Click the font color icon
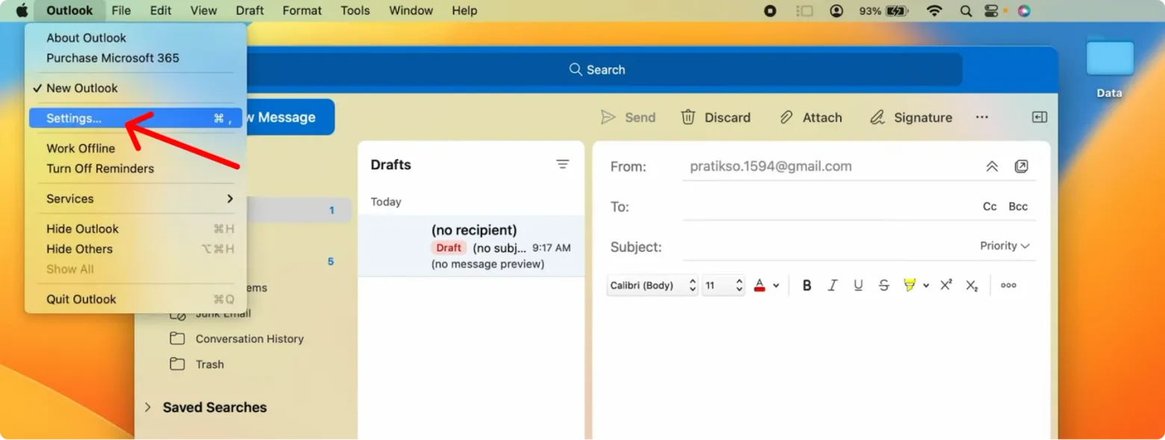 pos(759,286)
